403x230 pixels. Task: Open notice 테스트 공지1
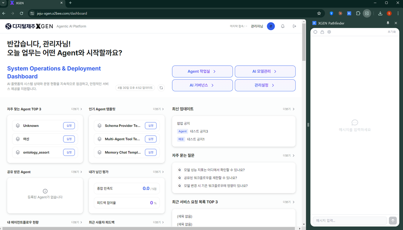tap(196, 139)
